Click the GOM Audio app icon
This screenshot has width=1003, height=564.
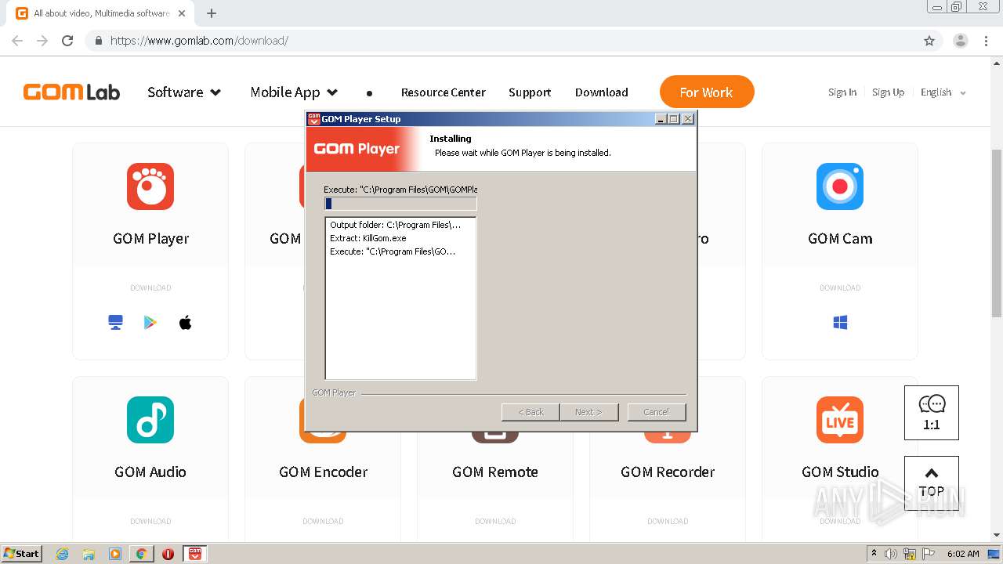click(x=150, y=420)
